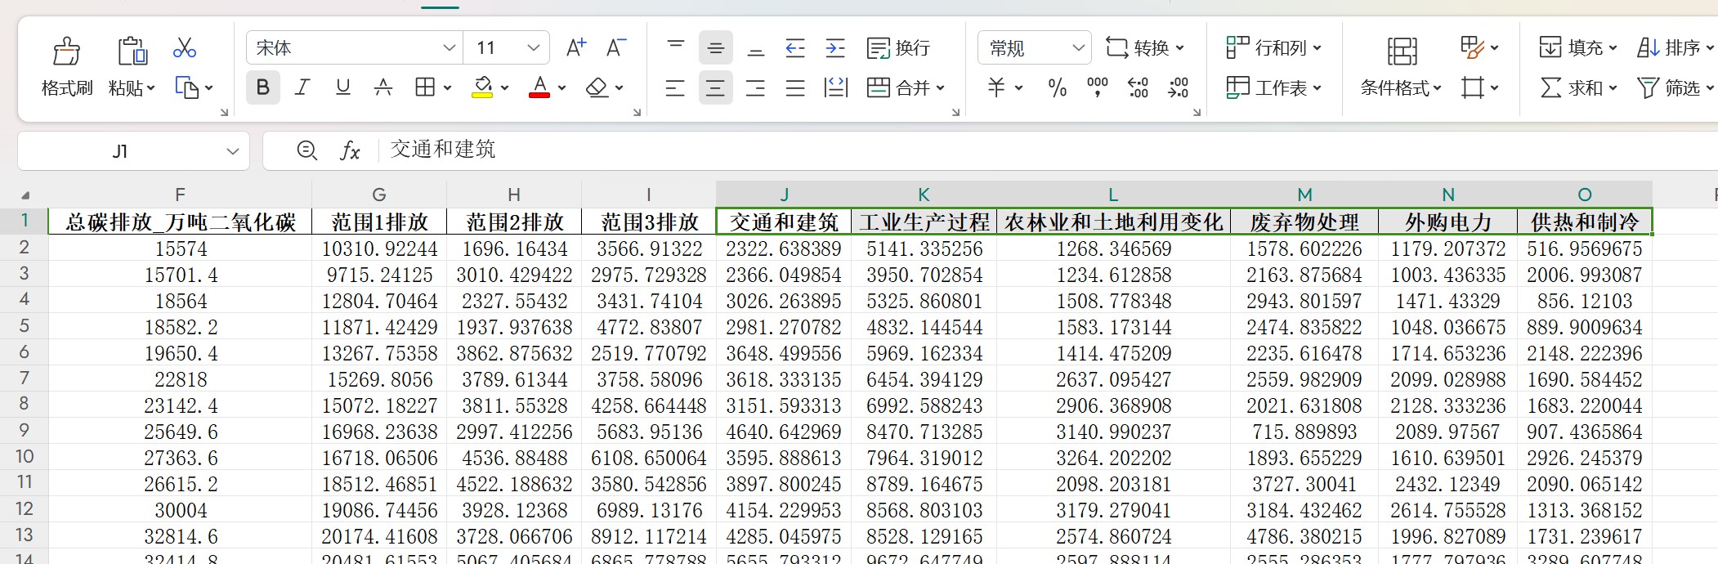Viewport: 1718px width, 564px height.
Task: Open the Conditional Formatting (条件格式) menu
Action: click(1401, 87)
